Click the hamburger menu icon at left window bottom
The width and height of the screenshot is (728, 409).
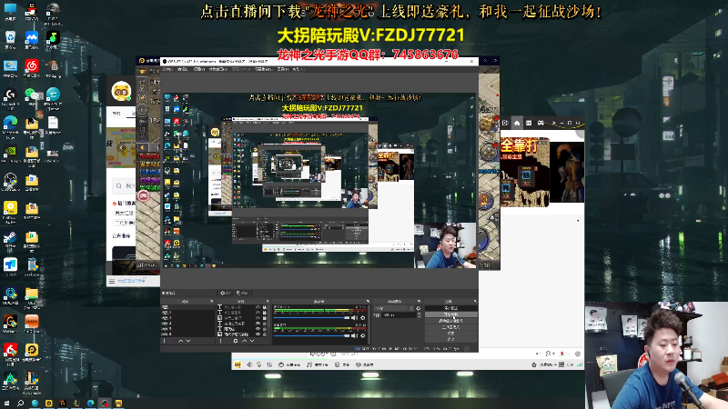(111, 281)
